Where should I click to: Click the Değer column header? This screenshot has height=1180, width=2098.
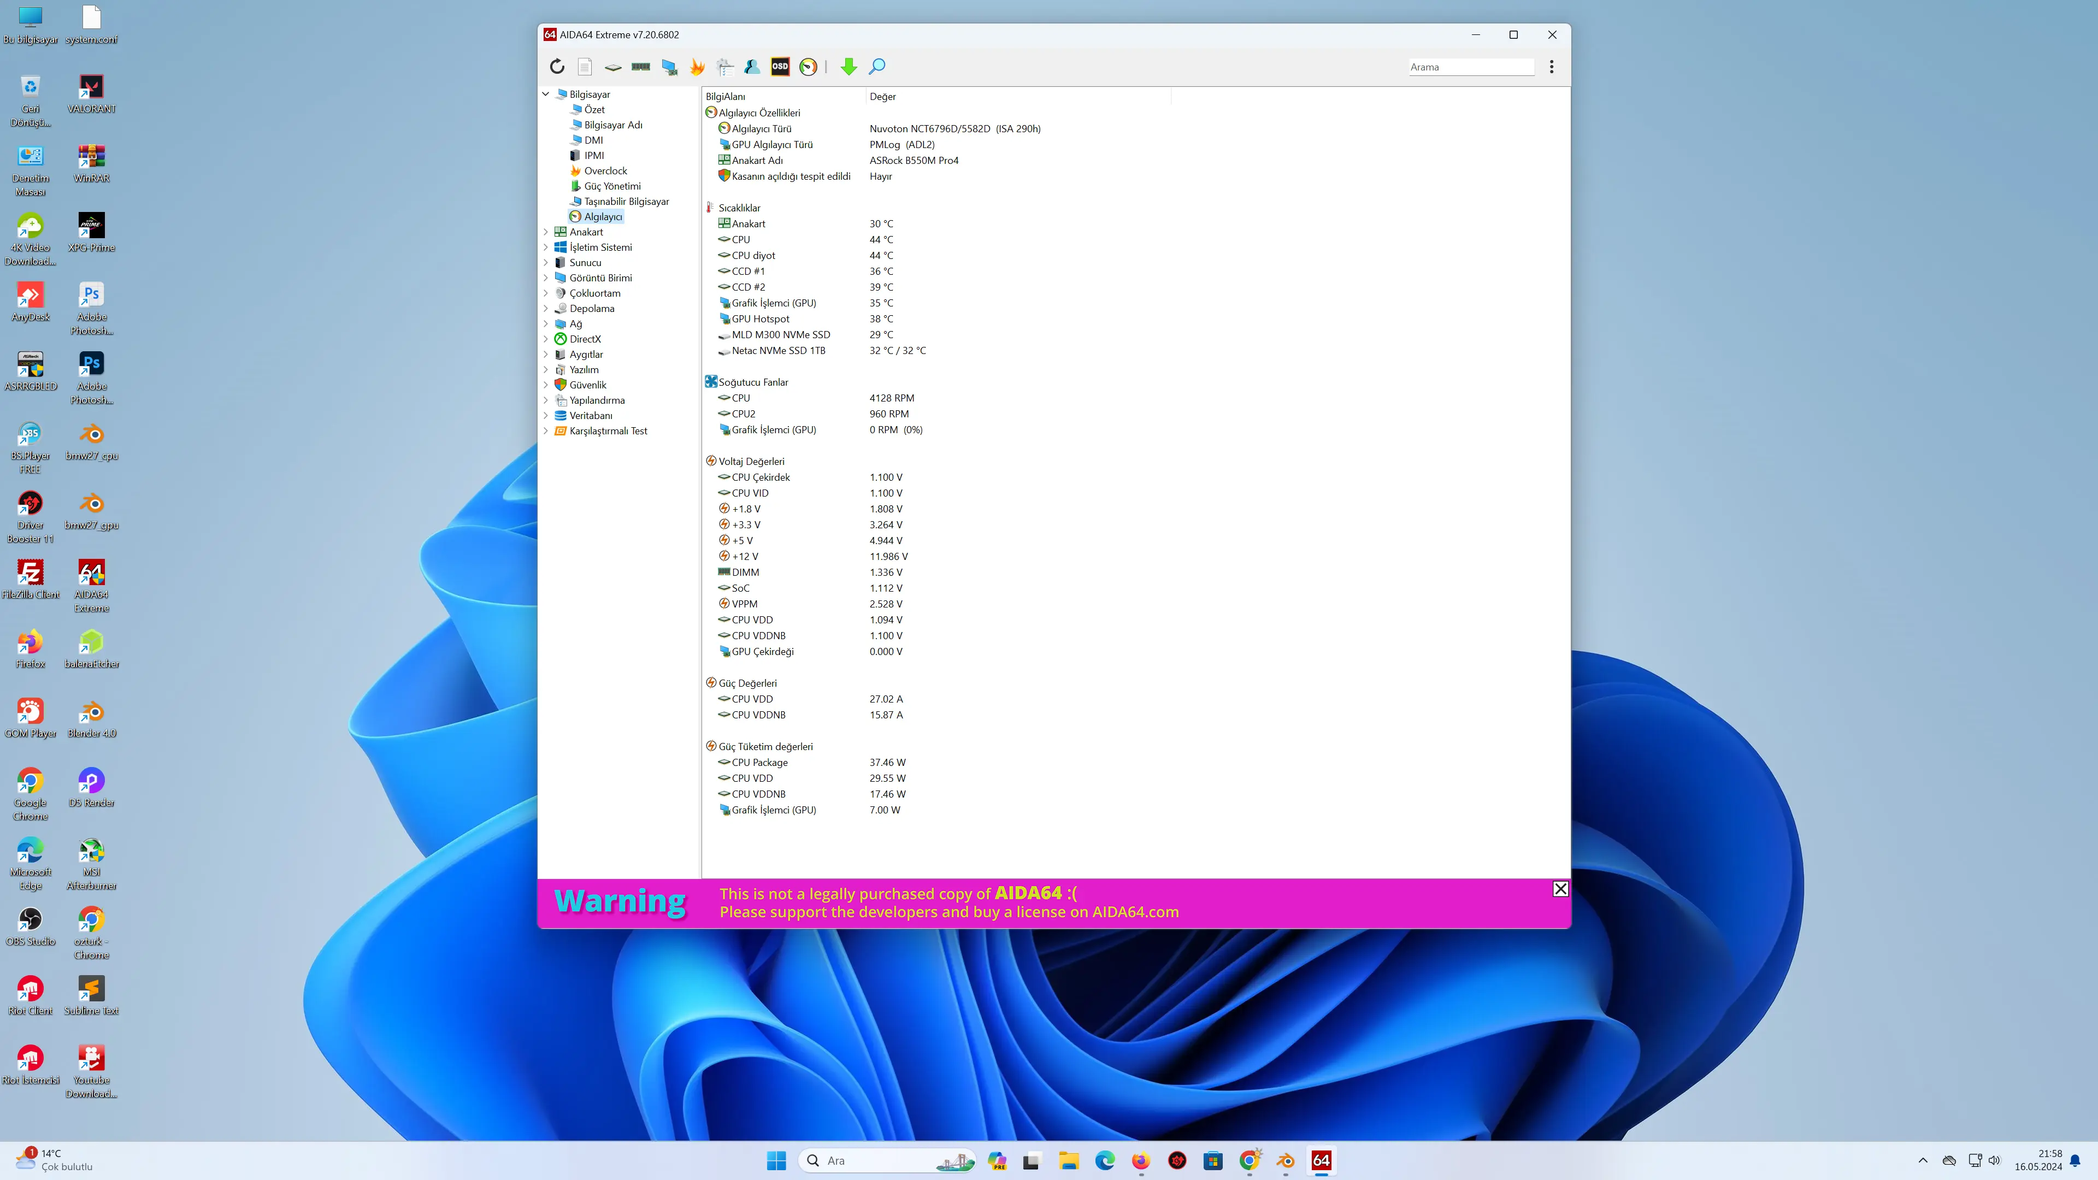tap(1018, 96)
